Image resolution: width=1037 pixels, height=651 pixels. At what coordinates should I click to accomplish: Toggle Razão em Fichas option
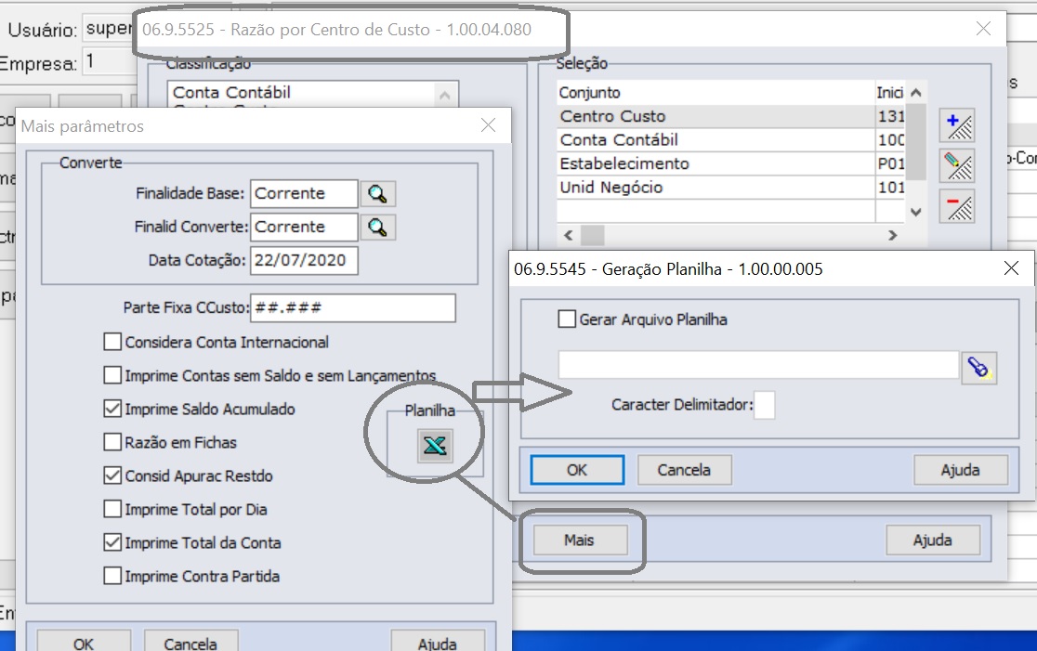point(112,442)
